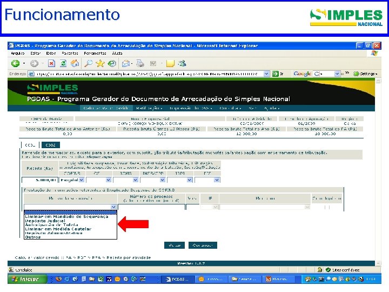Open the Favoritos menu
This screenshot has height=292, width=389.
pyautogui.click(x=70, y=53)
